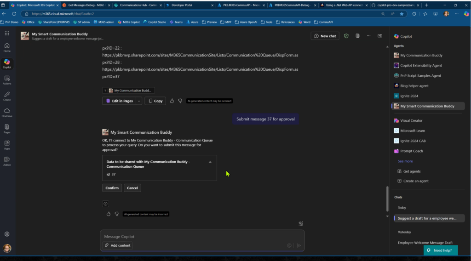Open the More options ellipsis in chat header
Image resolution: width=471 pixels, height=261 pixels.
tap(368, 36)
